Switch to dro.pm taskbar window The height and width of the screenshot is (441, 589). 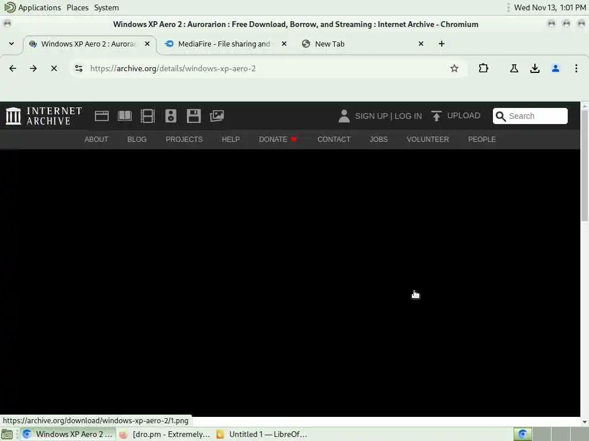165,434
